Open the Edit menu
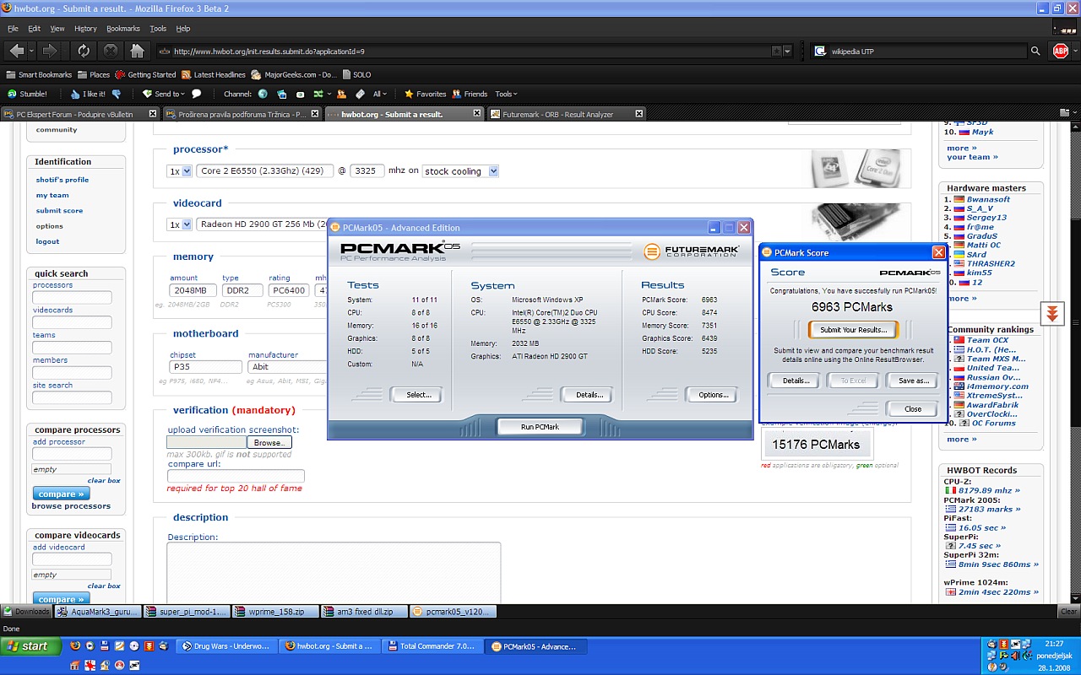1081x675 pixels. tap(35, 29)
